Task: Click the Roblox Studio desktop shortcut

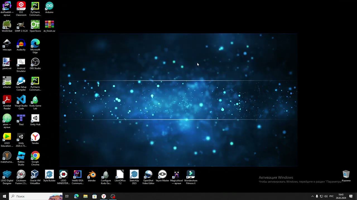Action: pos(21,158)
